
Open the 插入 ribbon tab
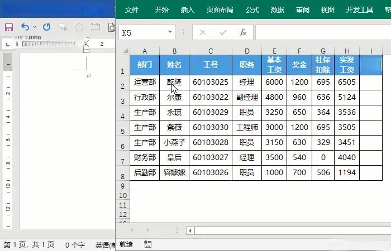188,9
